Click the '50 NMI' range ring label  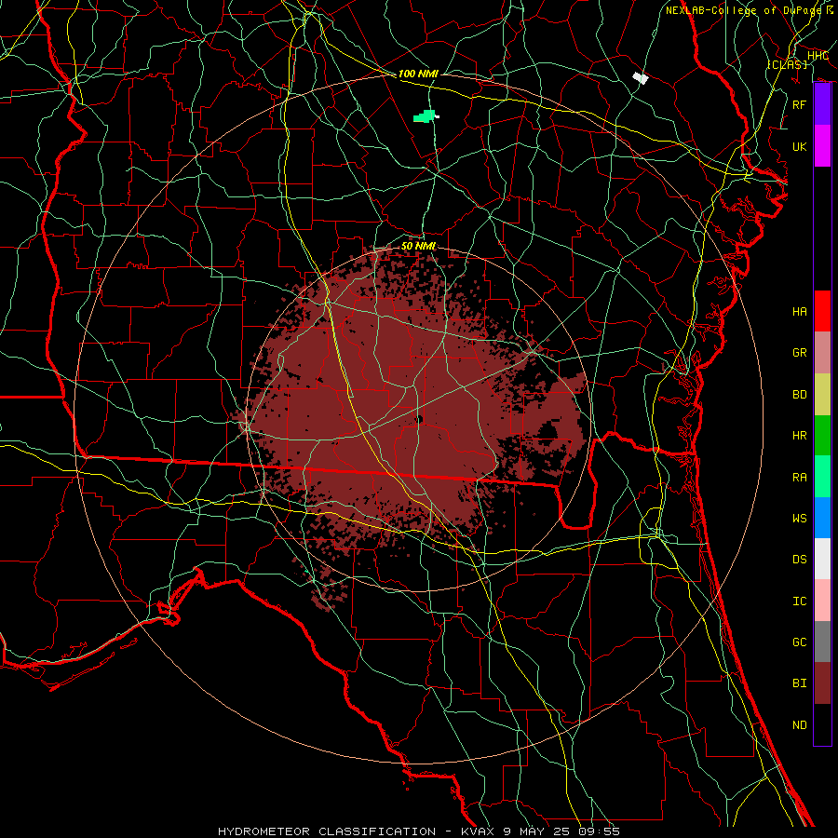click(418, 246)
